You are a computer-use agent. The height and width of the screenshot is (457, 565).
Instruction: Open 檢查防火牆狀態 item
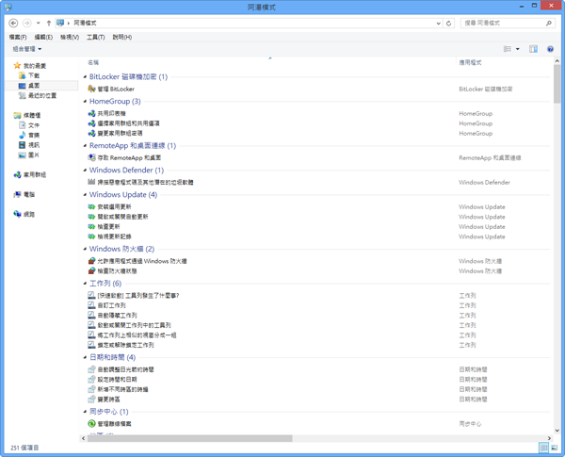[x=112, y=270]
